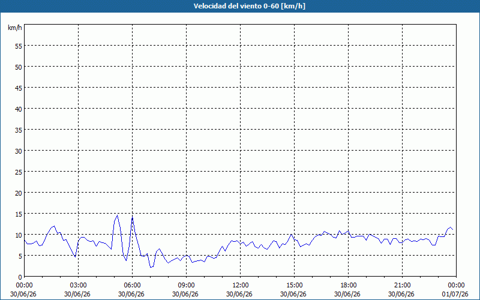Click the y-axis value 10
This screenshot has width=480, height=300.
(x=19, y=235)
